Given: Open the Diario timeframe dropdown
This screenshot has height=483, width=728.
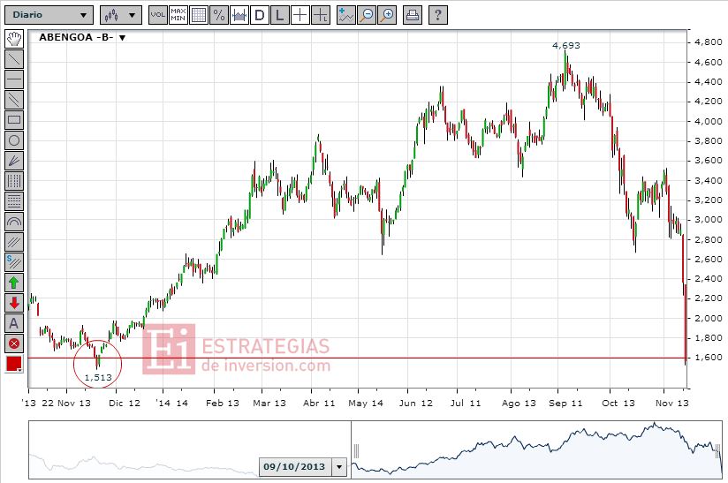Looking at the screenshot, I should (x=49, y=15).
